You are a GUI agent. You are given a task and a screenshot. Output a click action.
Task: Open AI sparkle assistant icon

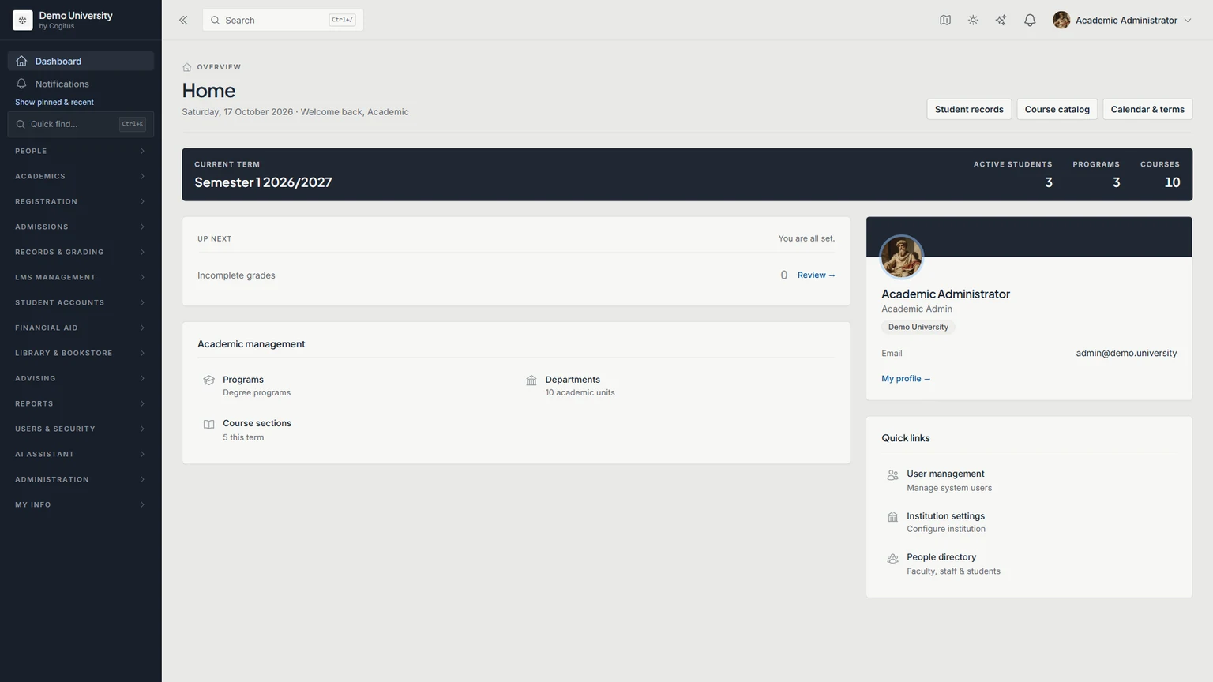[1001, 21]
